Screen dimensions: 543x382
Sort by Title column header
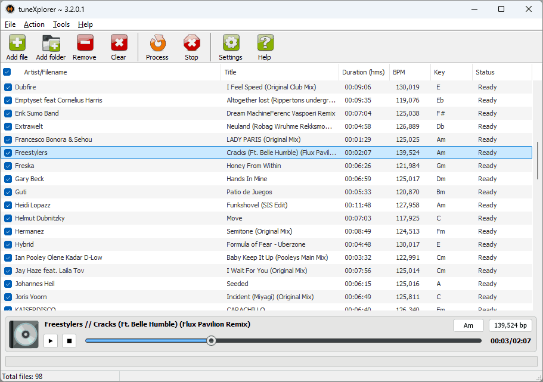tap(280, 72)
